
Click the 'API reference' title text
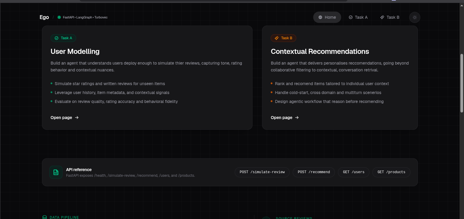click(79, 170)
